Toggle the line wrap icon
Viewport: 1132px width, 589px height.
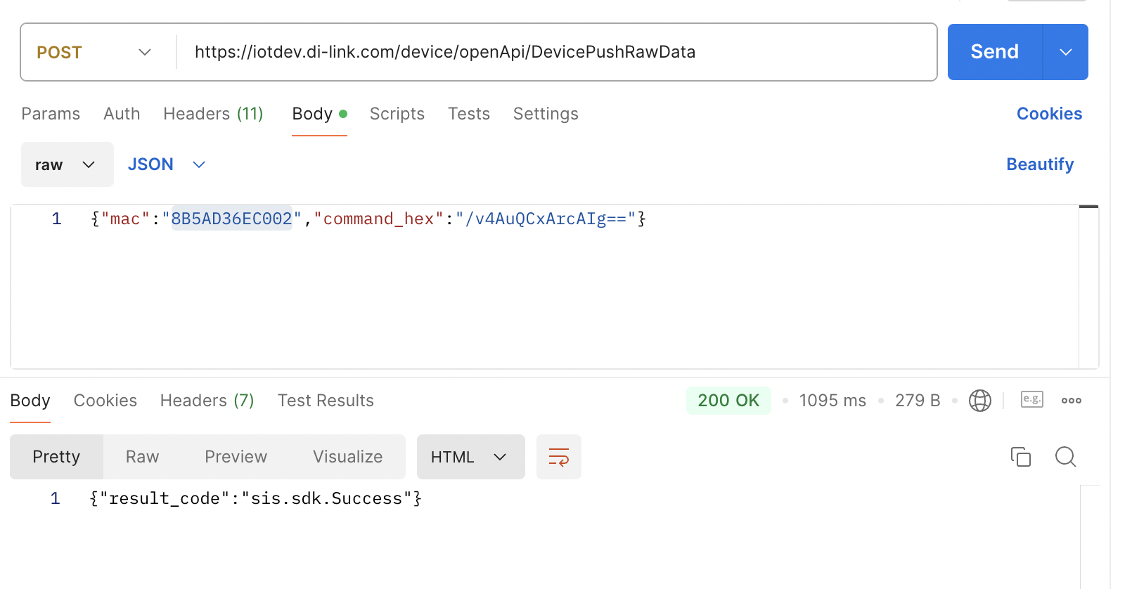[559, 457]
